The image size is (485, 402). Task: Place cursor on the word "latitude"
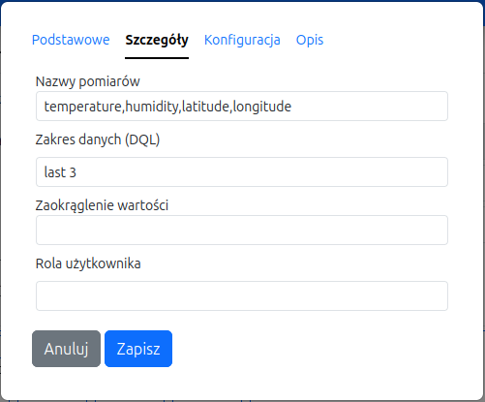(x=205, y=107)
